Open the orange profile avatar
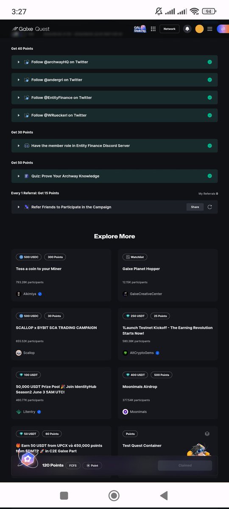This screenshot has width=229, height=509. [199, 29]
